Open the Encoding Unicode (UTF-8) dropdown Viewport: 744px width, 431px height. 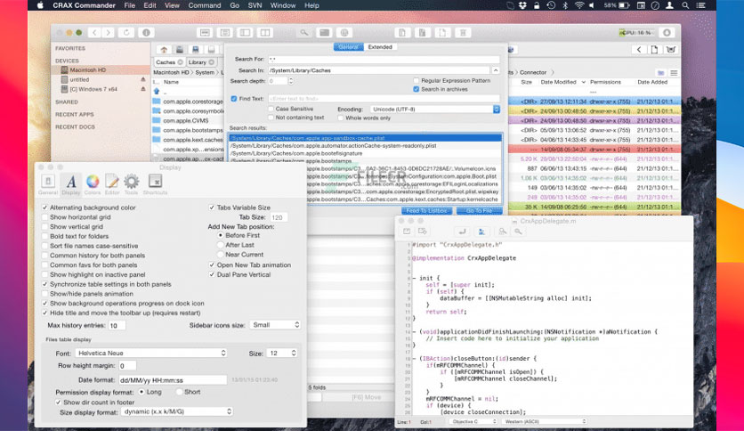tap(435, 110)
